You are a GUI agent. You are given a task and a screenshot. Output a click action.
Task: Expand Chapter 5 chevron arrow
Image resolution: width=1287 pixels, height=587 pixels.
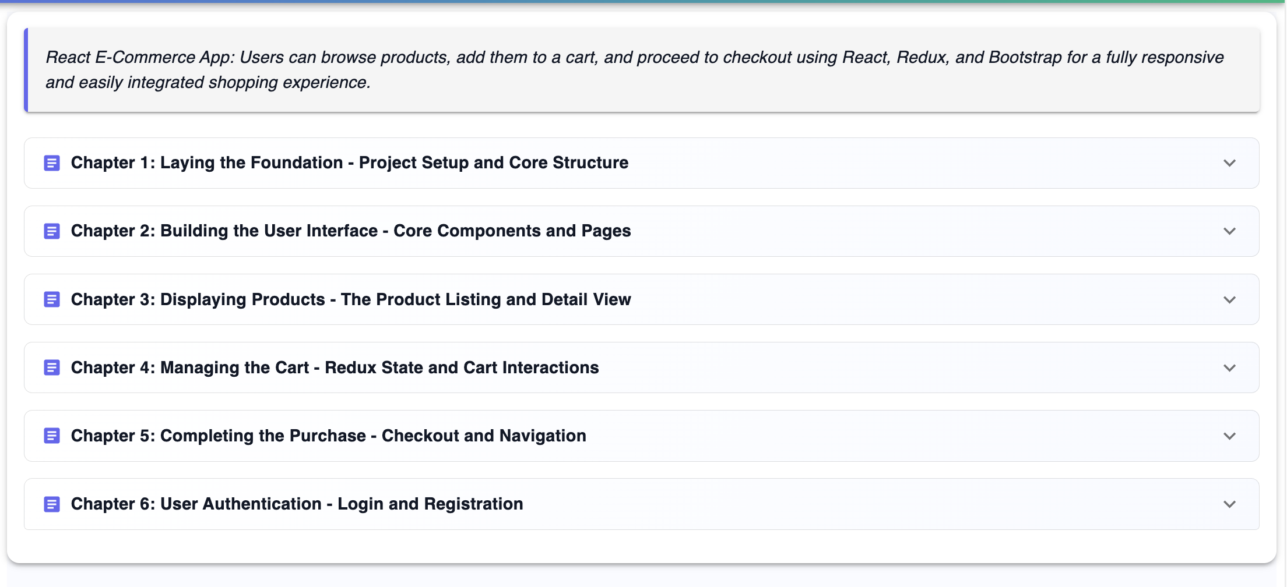coord(1229,436)
